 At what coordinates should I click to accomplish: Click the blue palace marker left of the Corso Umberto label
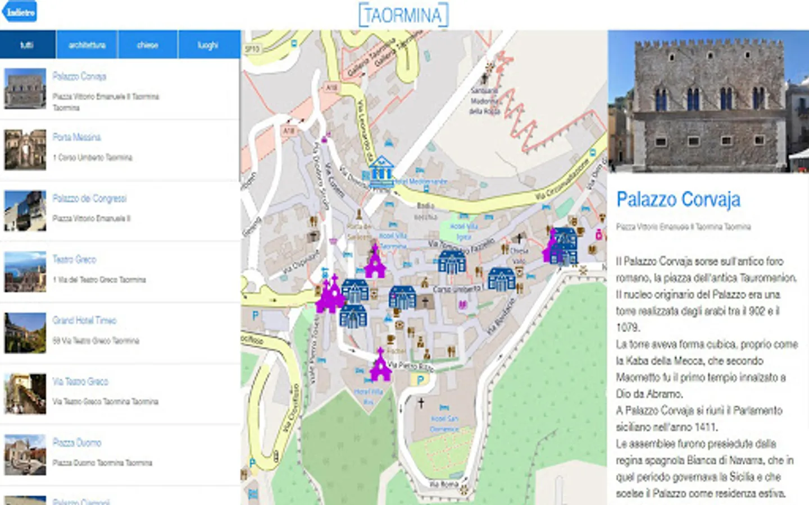(x=402, y=297)
